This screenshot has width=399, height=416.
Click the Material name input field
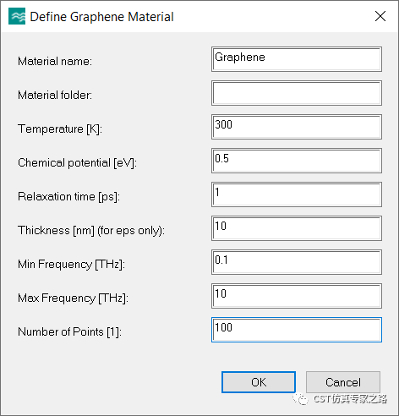pos(297,59)
